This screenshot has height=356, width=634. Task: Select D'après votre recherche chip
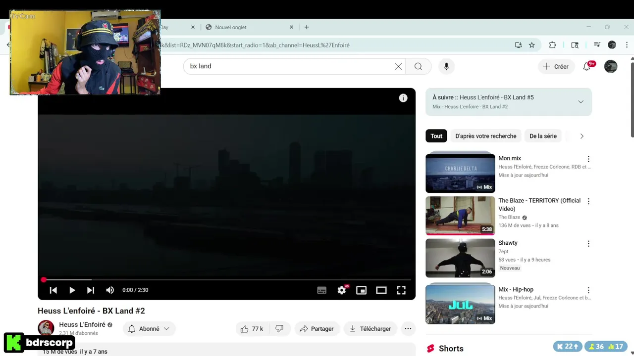(x=486, y=136)
